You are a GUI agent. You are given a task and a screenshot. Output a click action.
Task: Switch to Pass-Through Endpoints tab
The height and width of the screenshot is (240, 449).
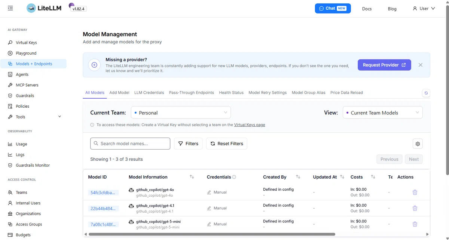(191, 92)
